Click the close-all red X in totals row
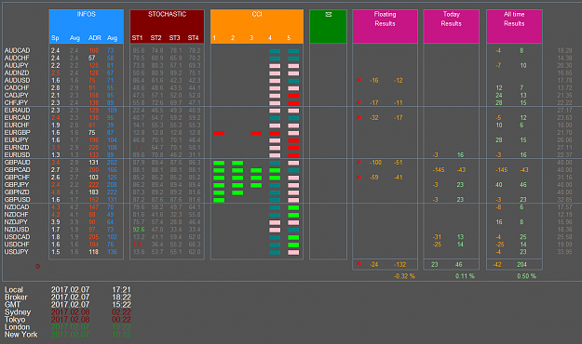The width and height of the screenshot is (582, 344). tap(359, 263)
